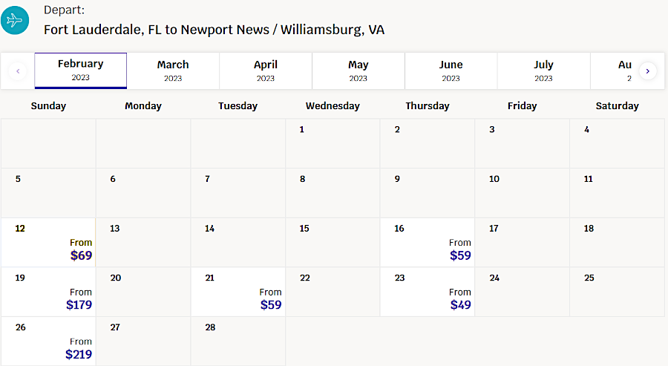Click the airplane depart icon

15,20
